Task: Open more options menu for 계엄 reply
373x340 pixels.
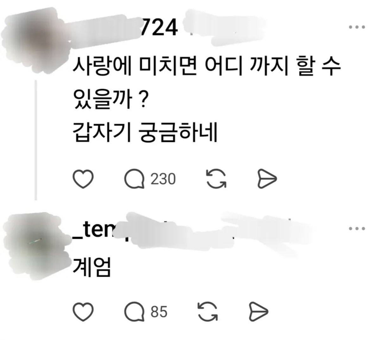Action: (x=357, y=229)
